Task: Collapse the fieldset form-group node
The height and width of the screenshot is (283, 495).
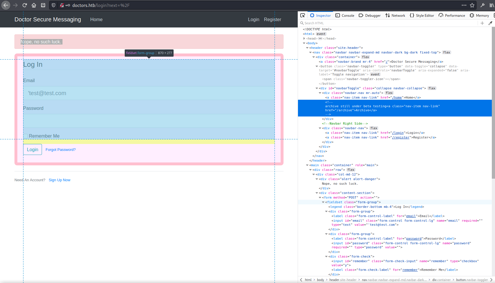Action: [x=323, y=202]
